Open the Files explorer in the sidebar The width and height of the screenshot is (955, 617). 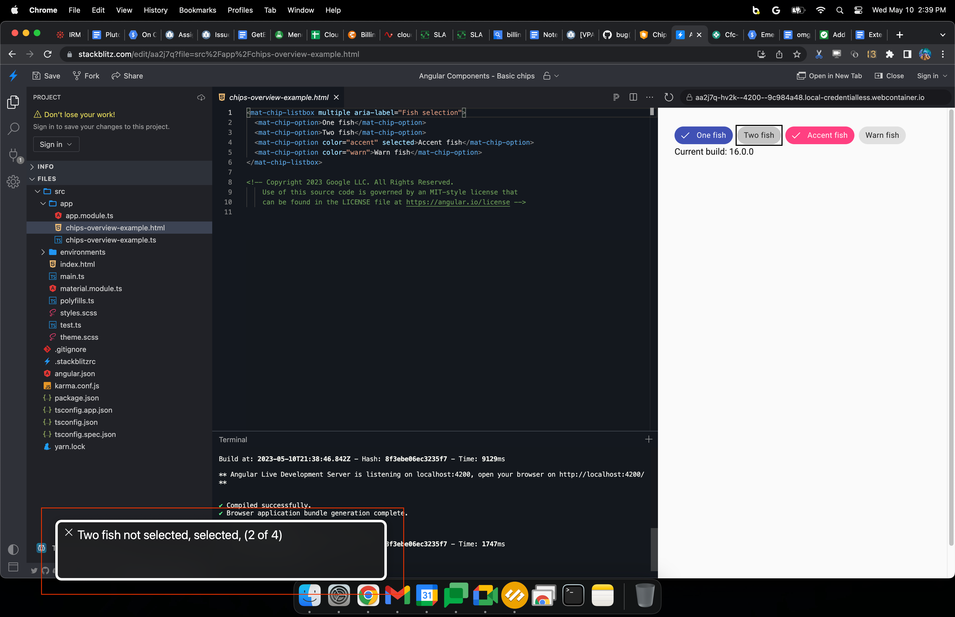[x=13, y=102]
